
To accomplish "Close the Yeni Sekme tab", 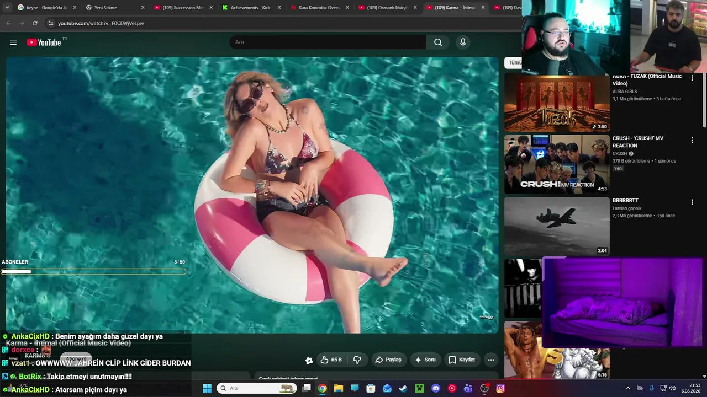I will click(143, 8).
